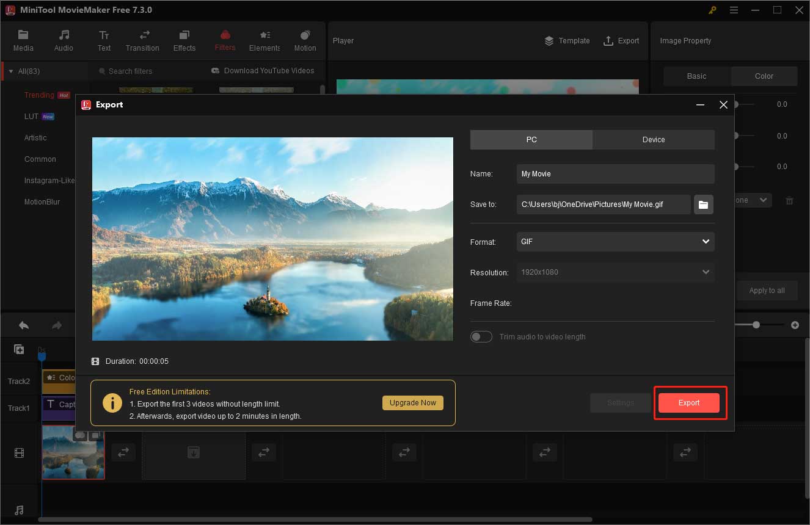The width and height of the screenshot is (810, 525).
Task: Select the Trending filter category
Action: pos(46,95)
